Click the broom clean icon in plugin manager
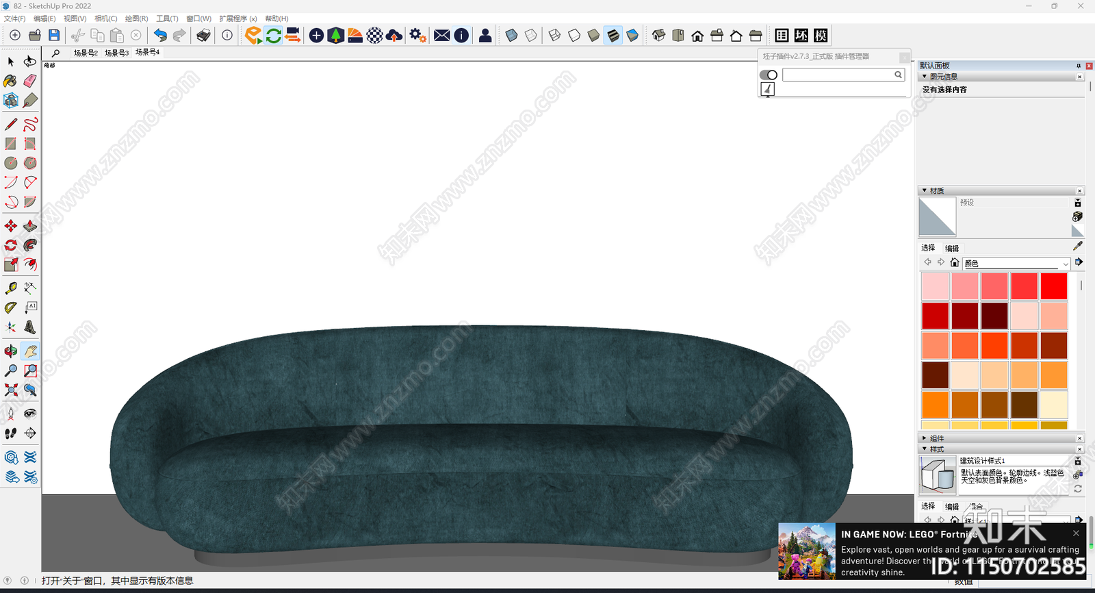Image resolution: width=1095 pixels, height=593 pixels. (768, 89)
